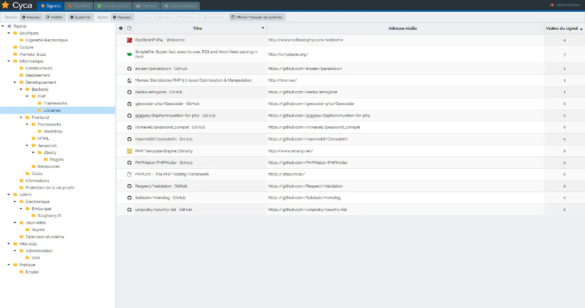Collapse the Informatique folder

[9, 61]
